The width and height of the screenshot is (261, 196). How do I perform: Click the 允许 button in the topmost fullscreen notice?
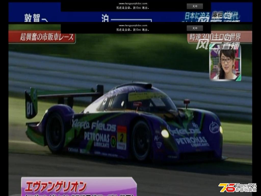[195, 6]
